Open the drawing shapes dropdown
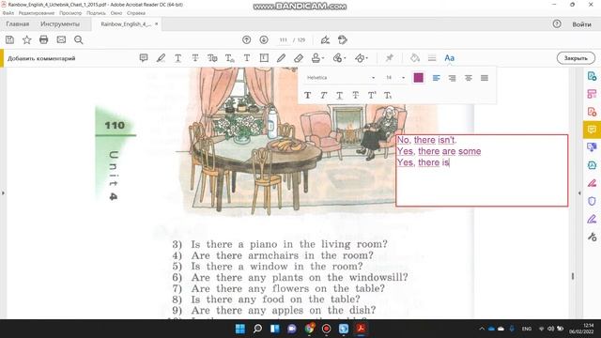 [x=361, y=58]
